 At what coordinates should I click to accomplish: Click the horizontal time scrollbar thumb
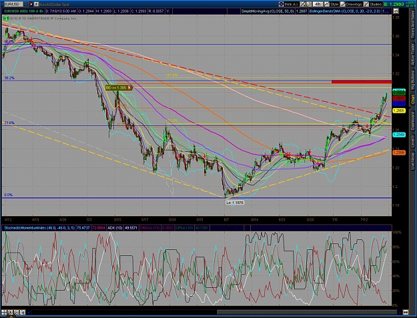pyautogui.click(x=307, y=313)
